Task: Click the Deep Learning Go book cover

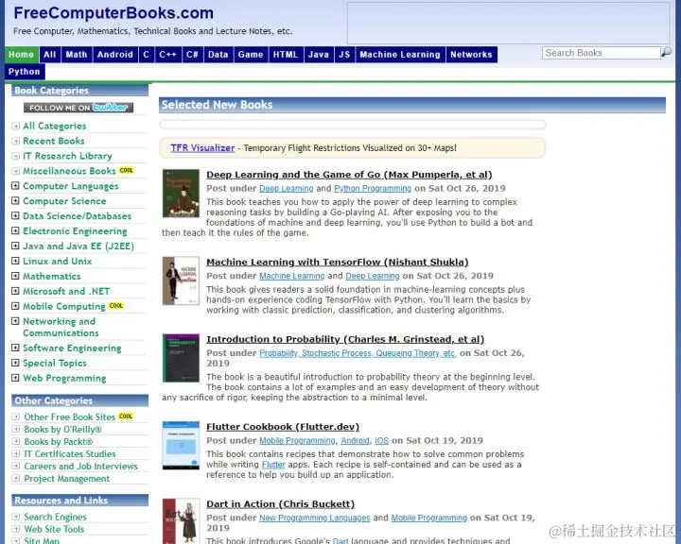Action: click(181, 194)
